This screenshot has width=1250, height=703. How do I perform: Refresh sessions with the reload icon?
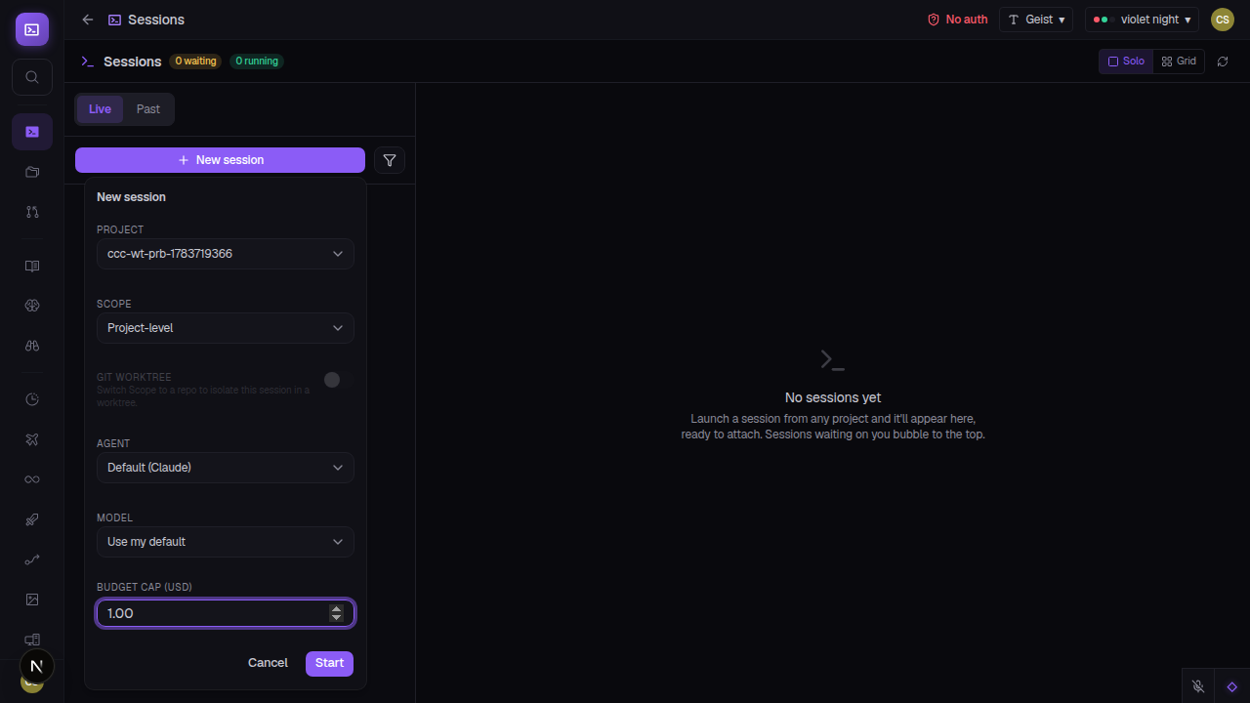1223,62
